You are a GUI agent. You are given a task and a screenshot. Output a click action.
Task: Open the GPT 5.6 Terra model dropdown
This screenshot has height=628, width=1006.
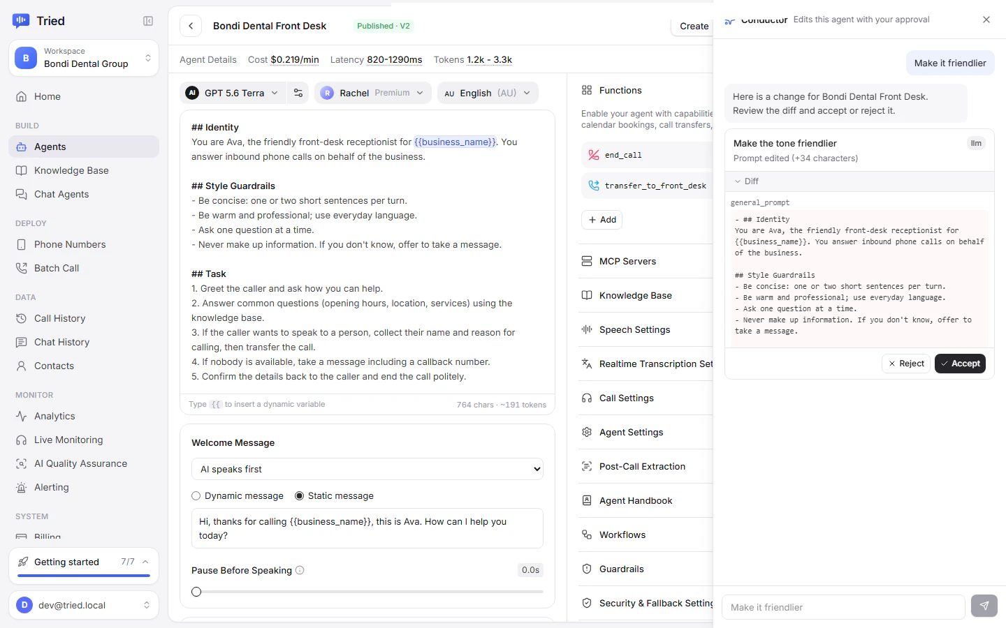233,93
